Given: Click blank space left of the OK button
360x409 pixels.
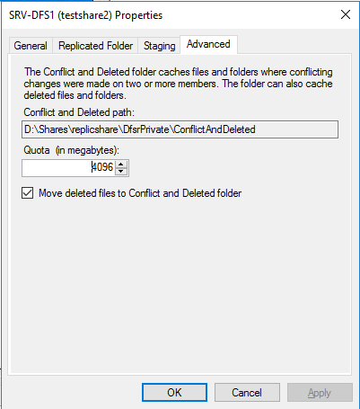Looking at the screenshot, I should (75, 393).
